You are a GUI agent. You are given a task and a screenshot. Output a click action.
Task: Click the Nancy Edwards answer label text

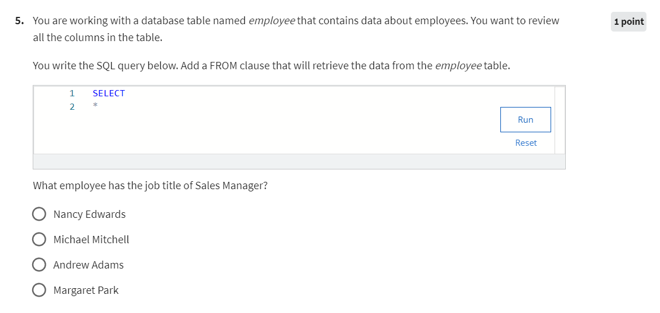tap(89, 214)
